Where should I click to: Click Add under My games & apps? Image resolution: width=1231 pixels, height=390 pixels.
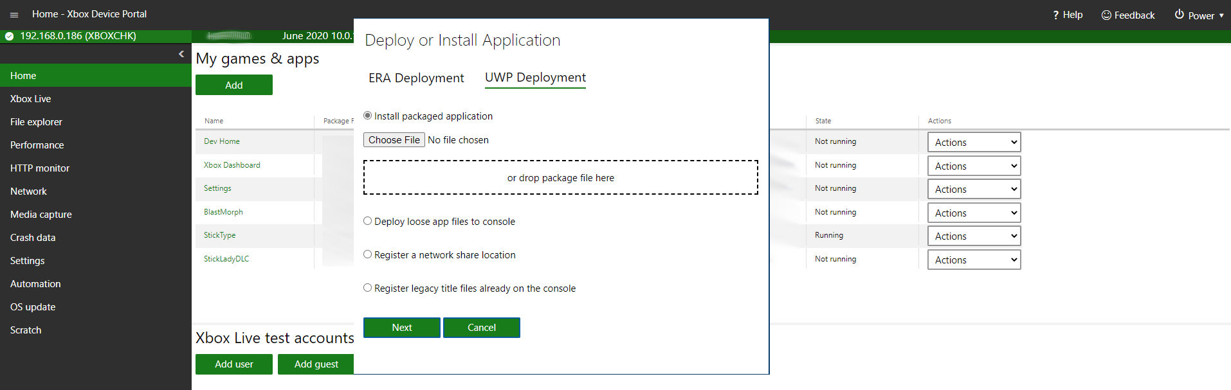click(234, 85)
